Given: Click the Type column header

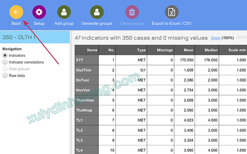Looking at the screenshot, I should (x=135, y=50).
